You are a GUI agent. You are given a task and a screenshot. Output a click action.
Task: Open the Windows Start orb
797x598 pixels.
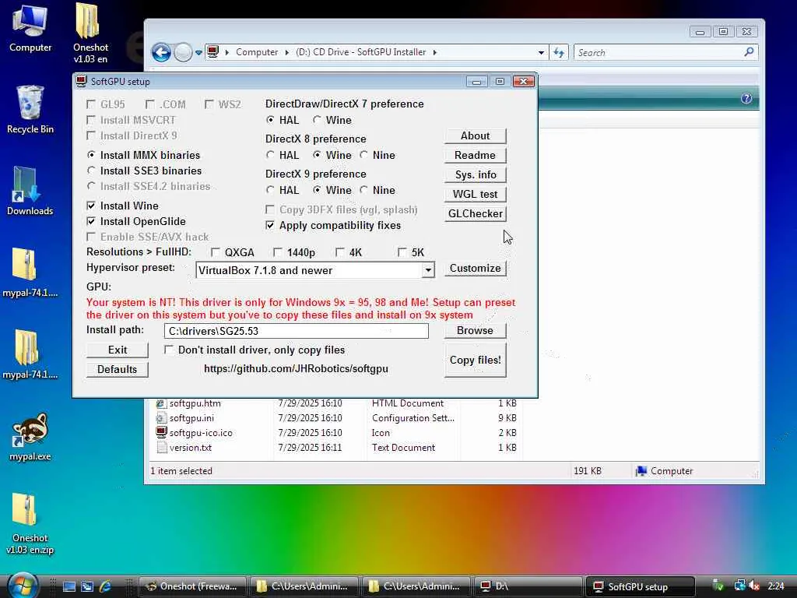(23, 586)
